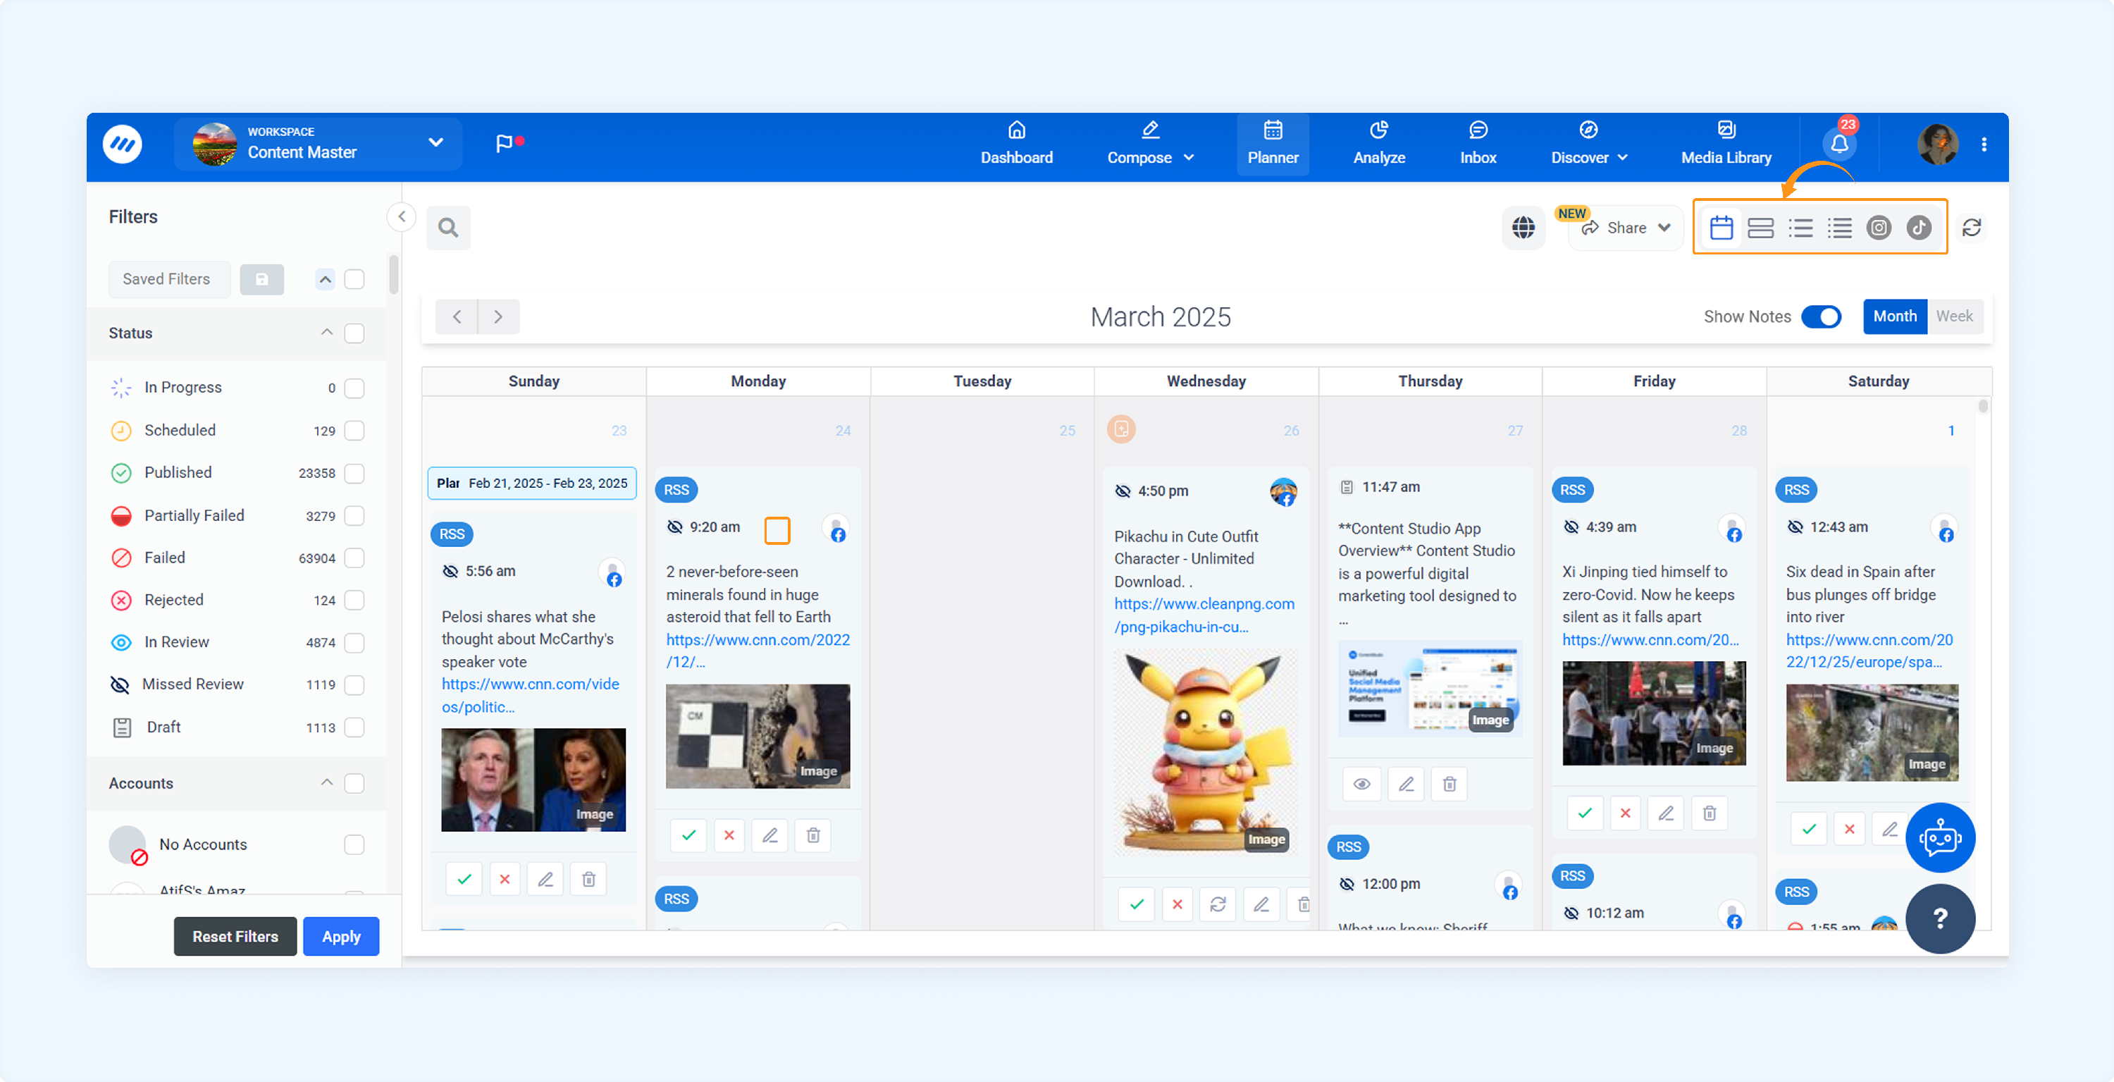Click the Reset Filters button
The image size is (2114, 1082).
click(x=235, y=936)
